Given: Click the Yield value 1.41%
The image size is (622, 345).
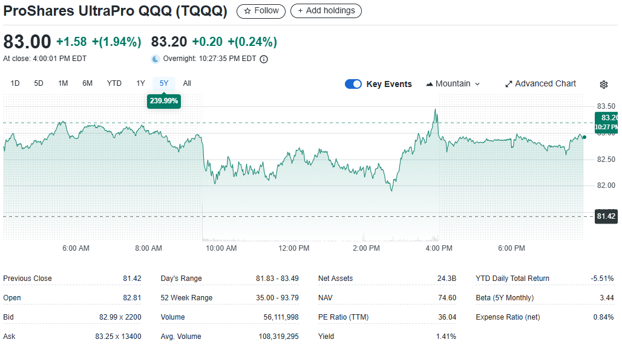Looking at the screenshot, I should pos(447,337).
